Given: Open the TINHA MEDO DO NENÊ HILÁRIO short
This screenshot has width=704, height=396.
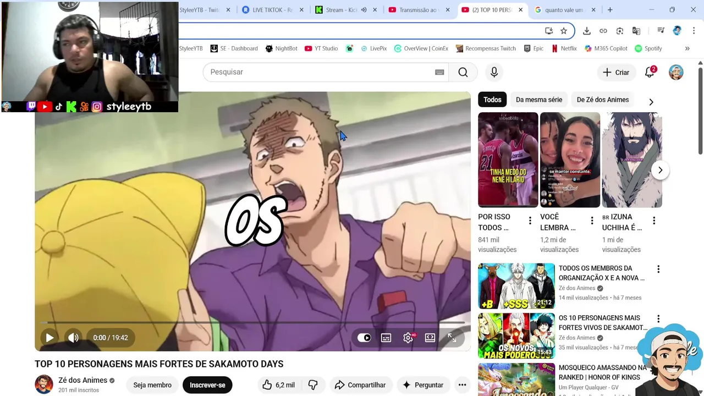Looking at the screenshot, I should (x=508, y=159).
